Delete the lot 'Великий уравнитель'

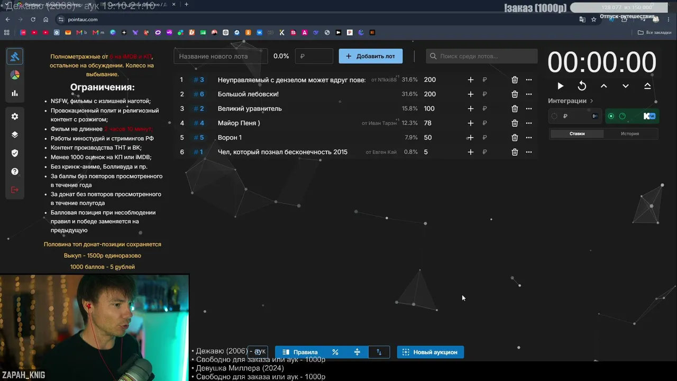[515, 108]
